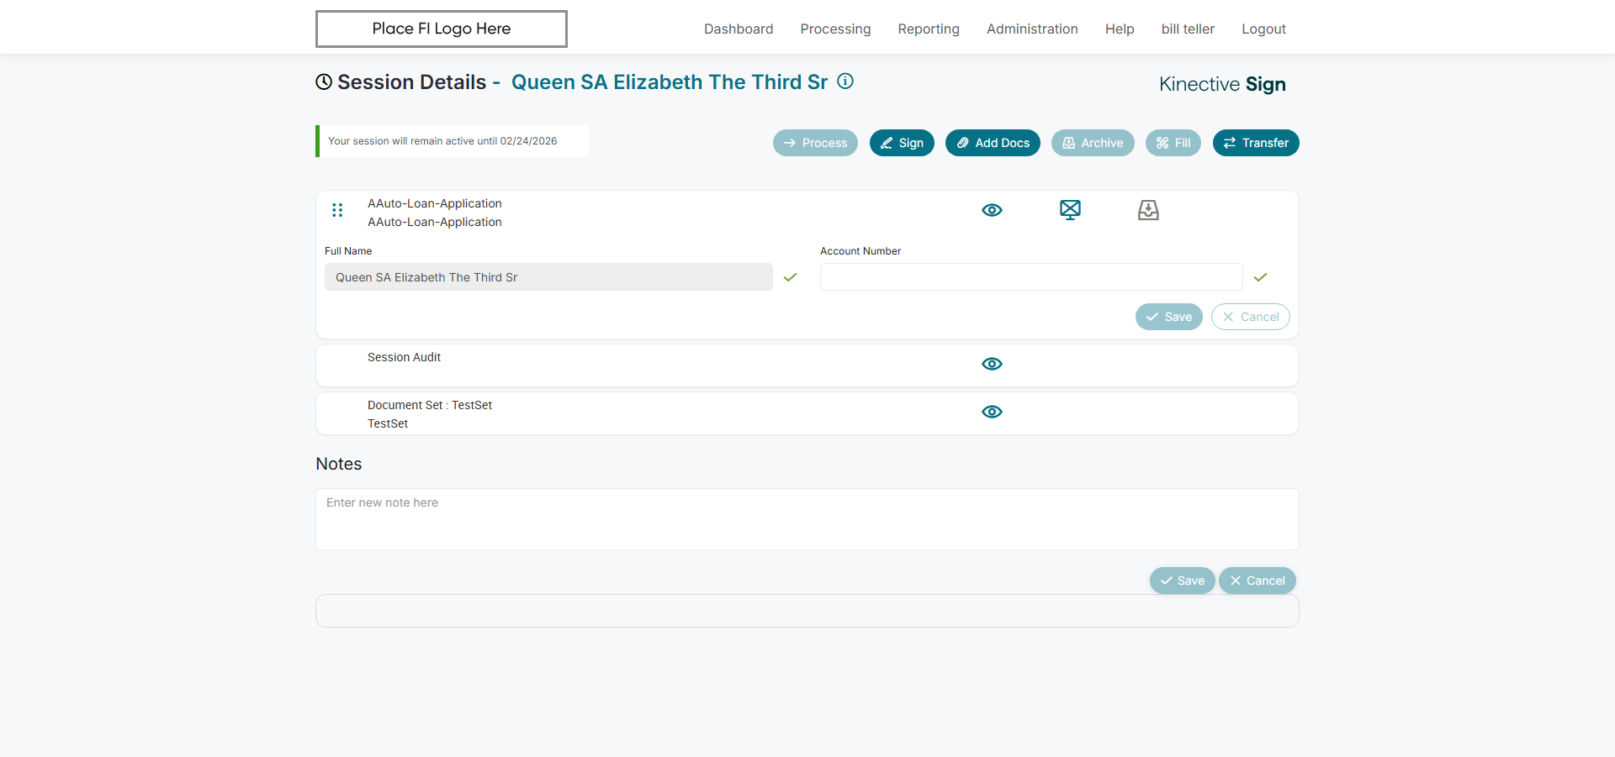Click the Queen SA Elizabeth The Third Sr heading
Viewport: 1615px width, 757px height.
click(x=670, y=81)
